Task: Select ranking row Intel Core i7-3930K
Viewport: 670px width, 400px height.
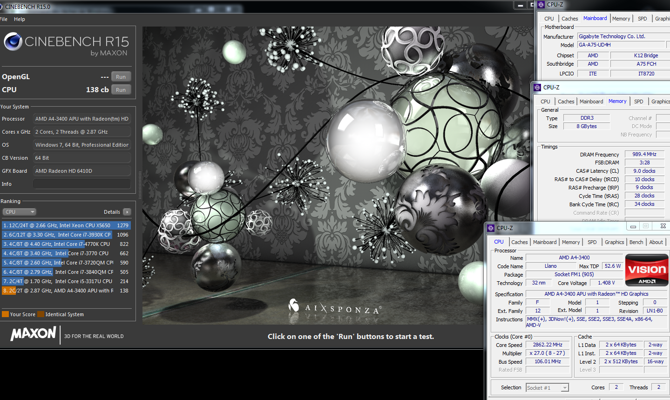Action: 66,235
